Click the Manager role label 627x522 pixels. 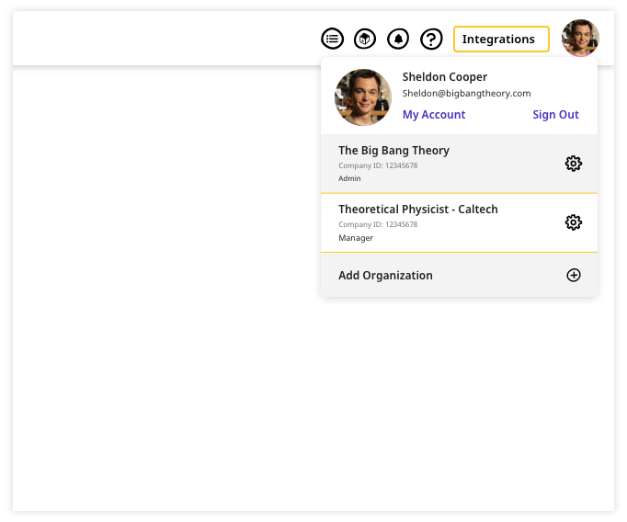(x=356, y=238)
